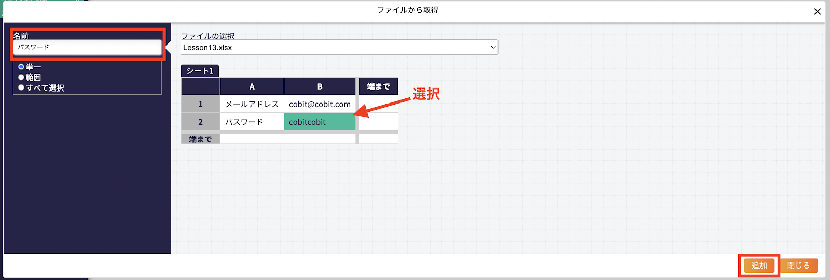This screenshot has height=280, width=830.
Task: Select column header A
Action: click(x=252, y=86)
